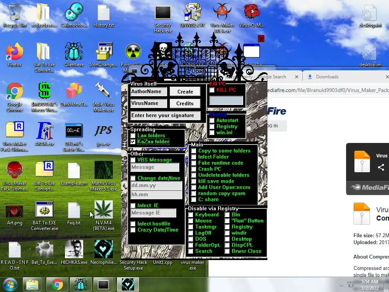Viewport: 389px width, 292px height.
Task: Click the AuthorName text field
Action: click(x=149, y=92)
